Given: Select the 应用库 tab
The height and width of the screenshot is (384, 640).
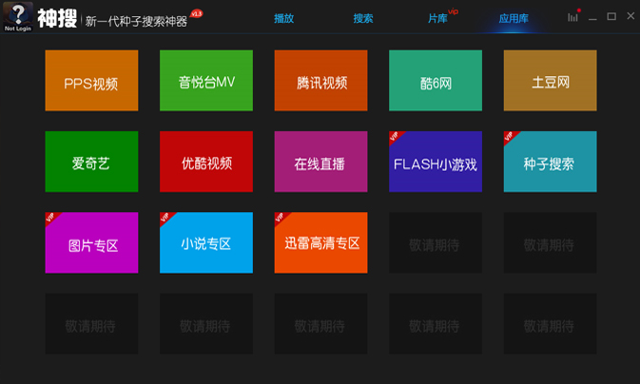Looking at the screenshot, I should click(x=514, y=18).
